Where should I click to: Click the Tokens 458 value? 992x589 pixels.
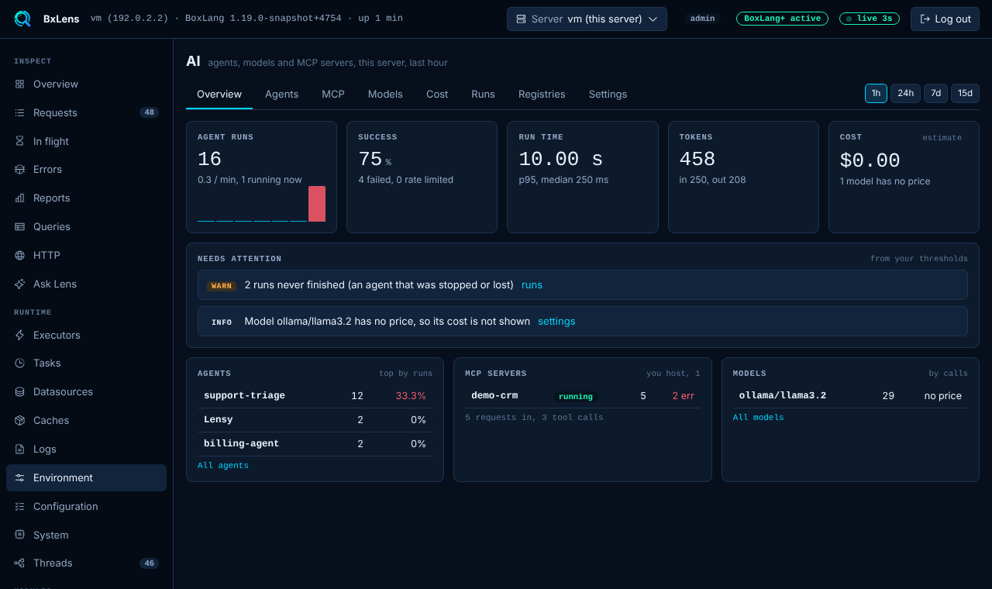[697, 159]
